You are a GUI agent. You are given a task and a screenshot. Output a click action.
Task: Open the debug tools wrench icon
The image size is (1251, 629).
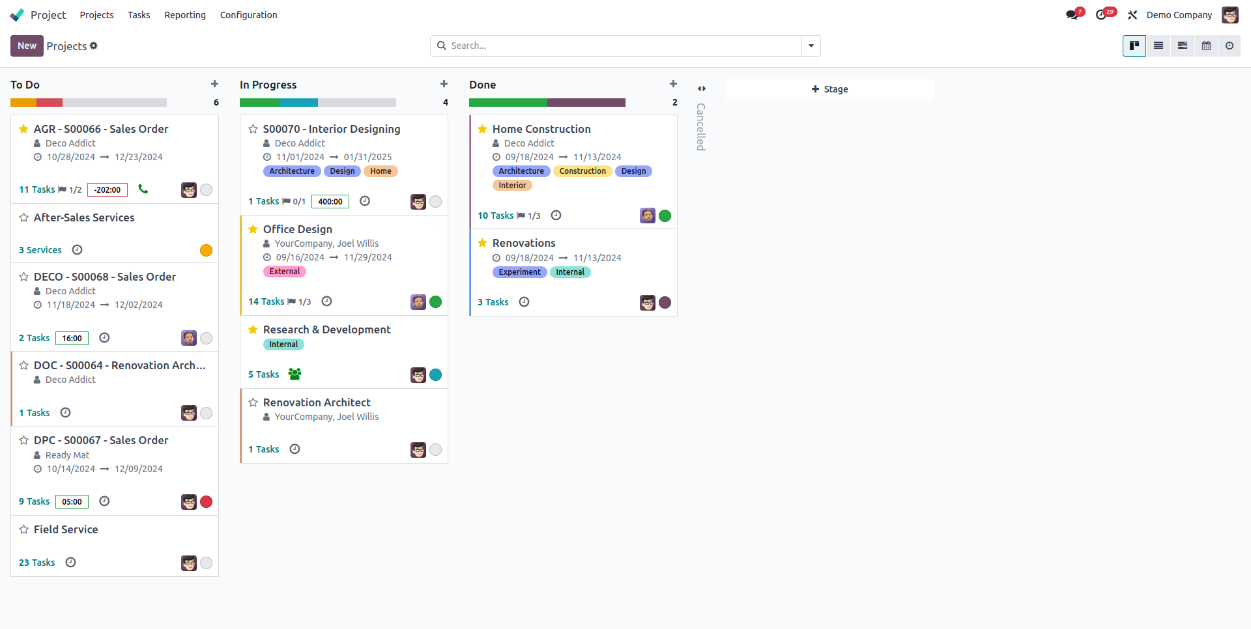(1132, 15)
